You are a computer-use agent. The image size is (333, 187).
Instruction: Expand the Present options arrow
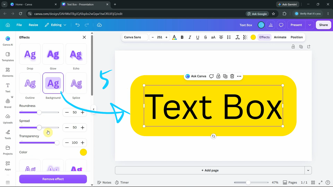pos(310,25)
